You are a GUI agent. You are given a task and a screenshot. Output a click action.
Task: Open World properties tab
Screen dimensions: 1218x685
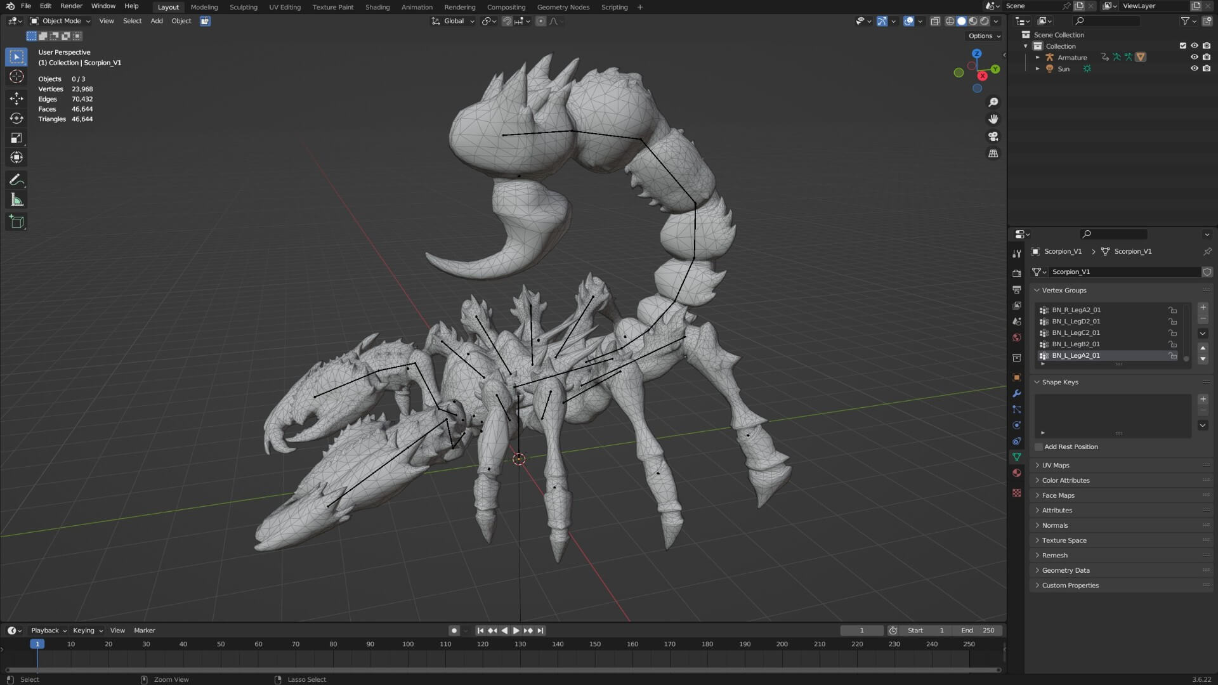[x=1017, y=337]
